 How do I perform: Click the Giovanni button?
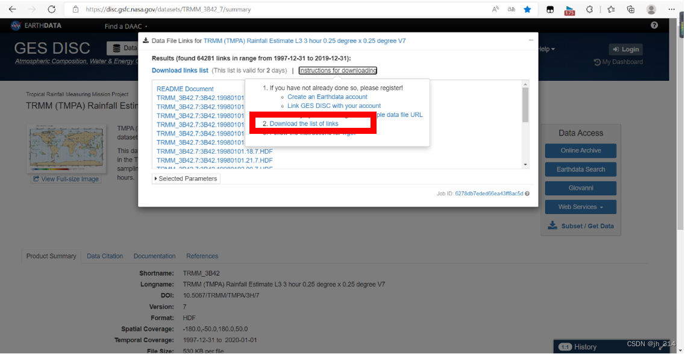tap(581, 188)
